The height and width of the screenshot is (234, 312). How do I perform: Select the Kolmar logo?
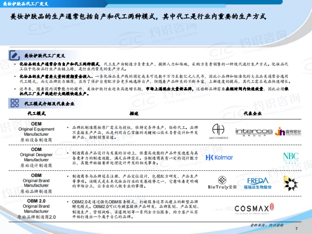tap(219, 157)
